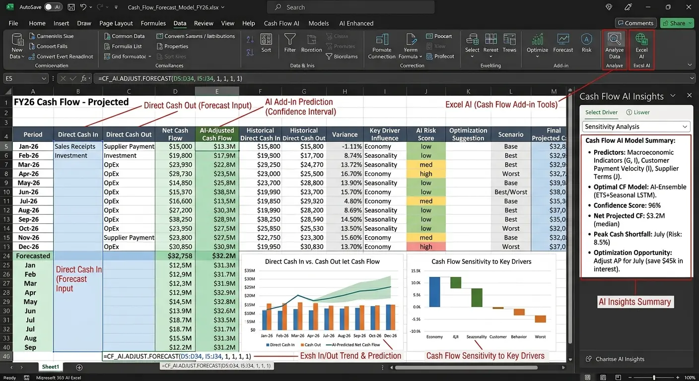Expand the Optimize dropdown

pyautogui.click(x=537, y=56)
